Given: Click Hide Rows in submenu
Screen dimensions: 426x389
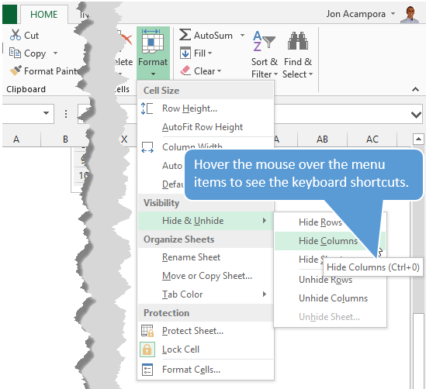Looking at the screenshot, I should pyautogui.click(x=320, y=222).
